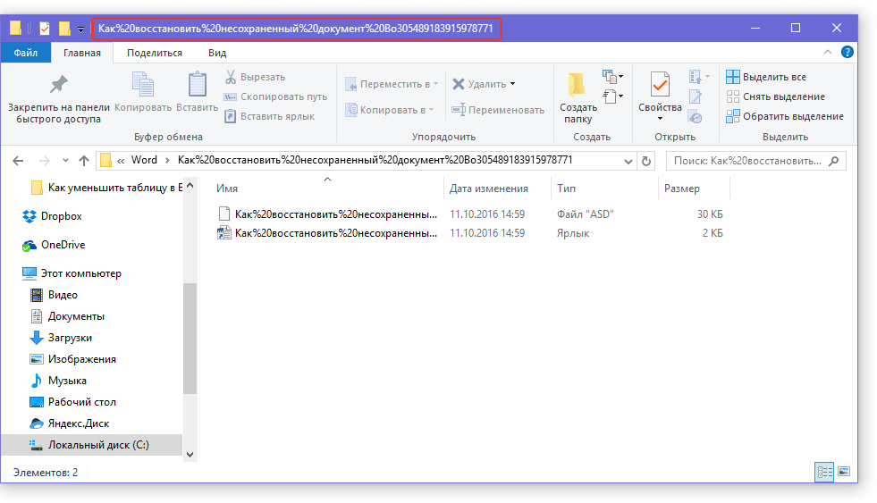Click the Create new folder icon
The width and height of the screenshot is (877, 503).
coord(578,85)
